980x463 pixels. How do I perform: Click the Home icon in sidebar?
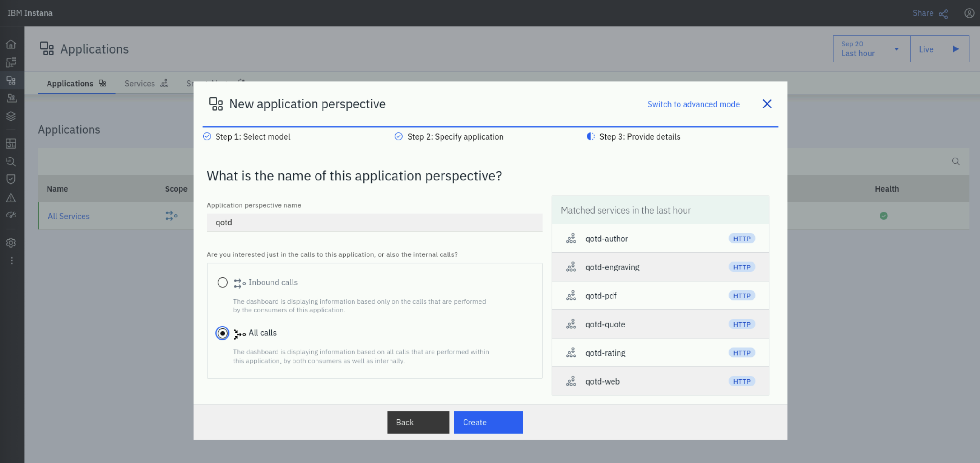(11, 44)
